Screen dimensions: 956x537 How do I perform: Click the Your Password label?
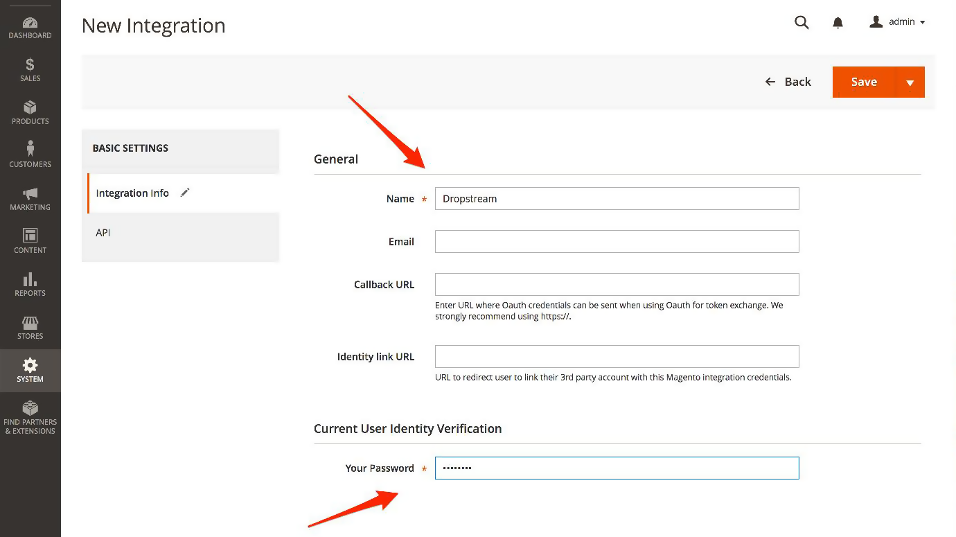[x=380, y=468]
